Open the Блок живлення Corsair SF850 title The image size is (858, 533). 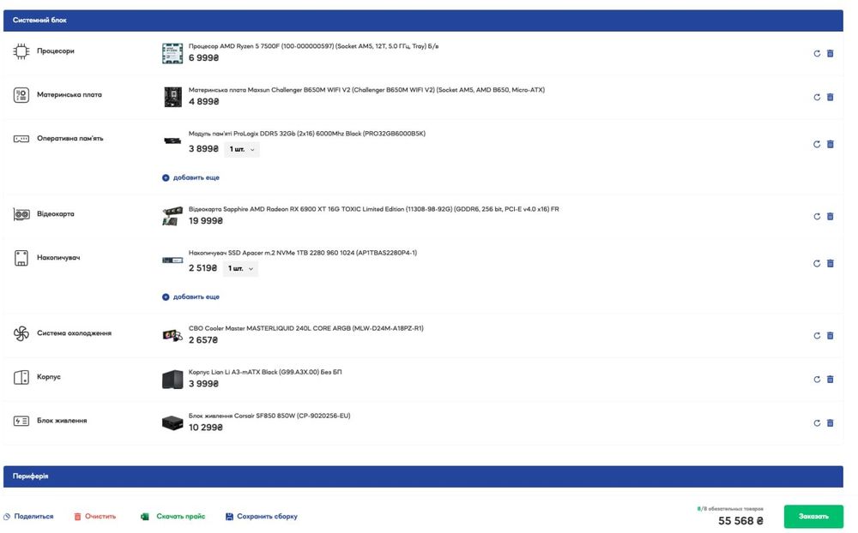(x=269, y=416)
